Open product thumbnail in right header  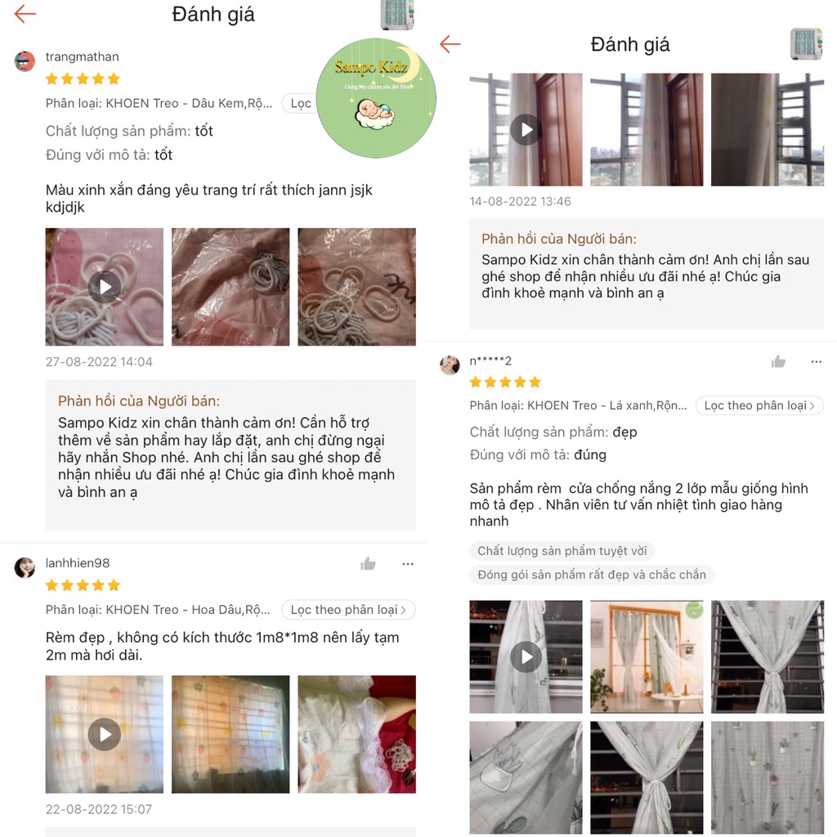click(x=806, y=44)
